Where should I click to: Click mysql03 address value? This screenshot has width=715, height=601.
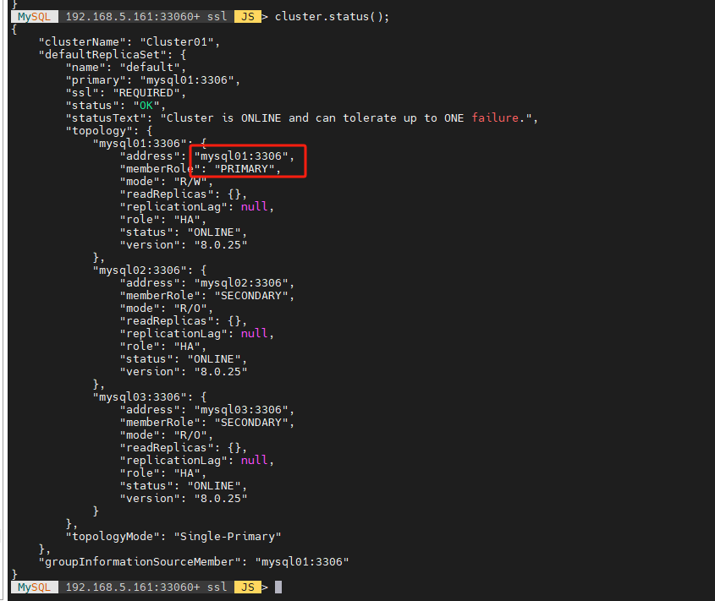pyautogui.click(x=241, y=410)
